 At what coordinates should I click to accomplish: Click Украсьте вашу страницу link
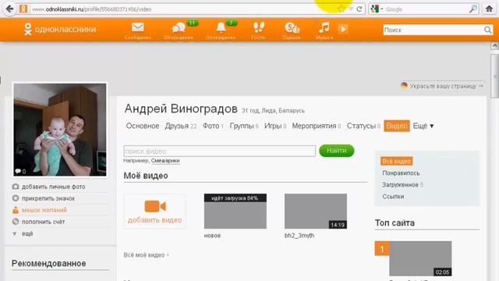[442, 86]
